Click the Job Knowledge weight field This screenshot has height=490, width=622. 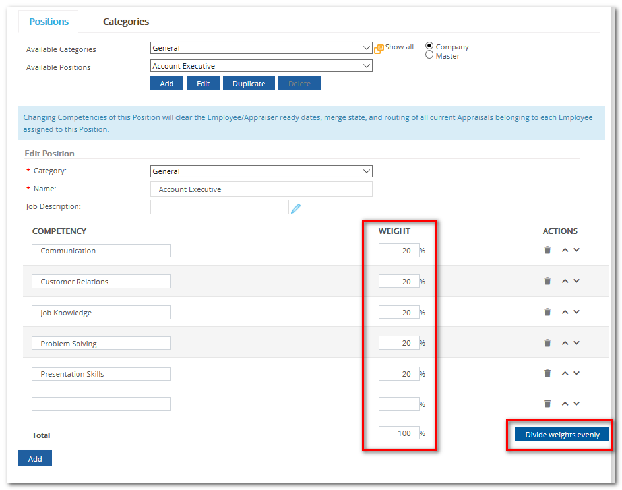pyautogui.click(x=398, y=313)
